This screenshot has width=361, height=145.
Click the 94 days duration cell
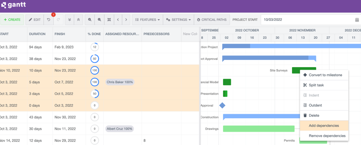pos(40,47)
